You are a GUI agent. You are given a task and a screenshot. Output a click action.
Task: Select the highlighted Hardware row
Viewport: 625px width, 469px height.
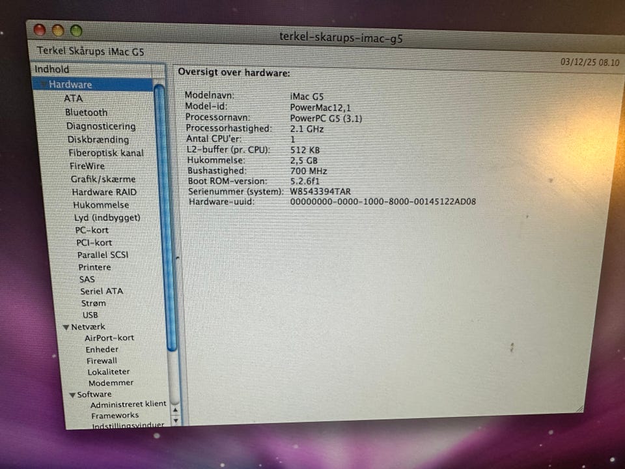pyautogui.click(x=92, y=85)
